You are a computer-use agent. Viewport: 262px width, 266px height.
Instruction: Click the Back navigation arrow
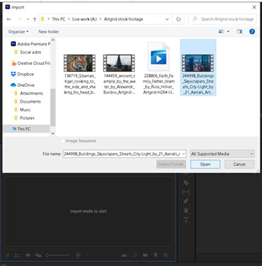pos(9,19)
